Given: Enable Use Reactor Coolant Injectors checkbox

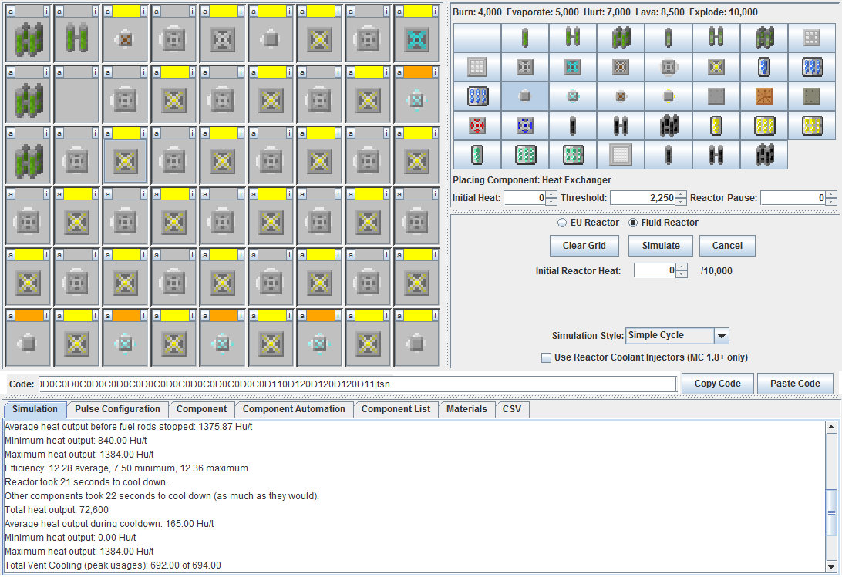Looking at the screenshot, I should coord(545,357).
